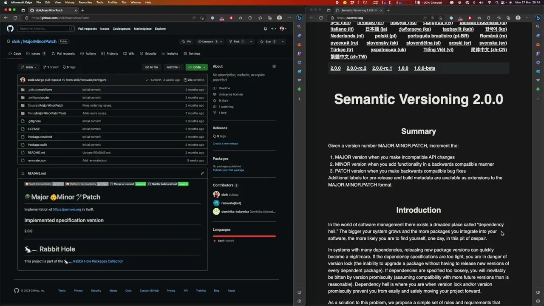This screenshot has height=306, width=544.
Task: Choose the polski (pl) language link
Action: pos(385,36)
